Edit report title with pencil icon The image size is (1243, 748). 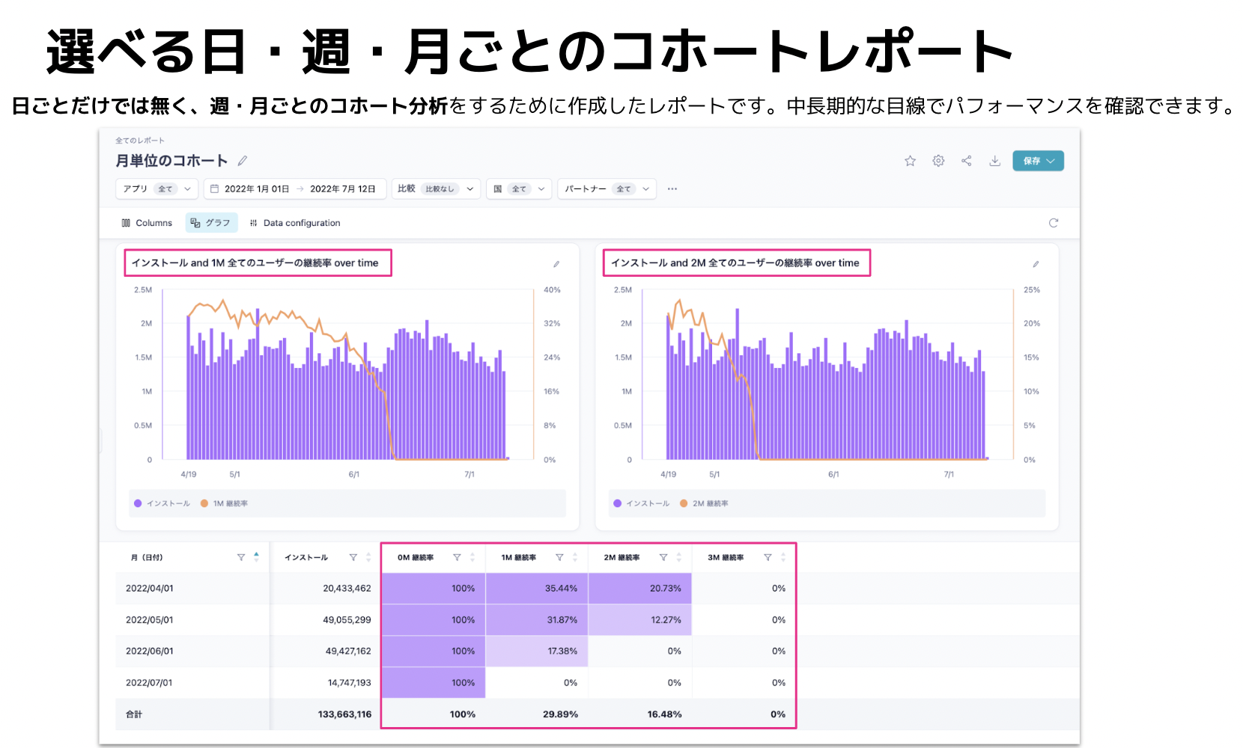pos(243,161)
